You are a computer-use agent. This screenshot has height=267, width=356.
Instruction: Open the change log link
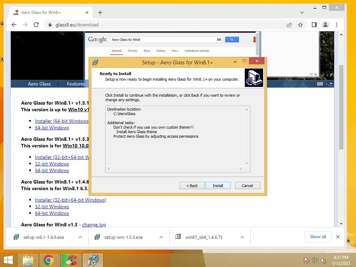click(x=94, y=225)
